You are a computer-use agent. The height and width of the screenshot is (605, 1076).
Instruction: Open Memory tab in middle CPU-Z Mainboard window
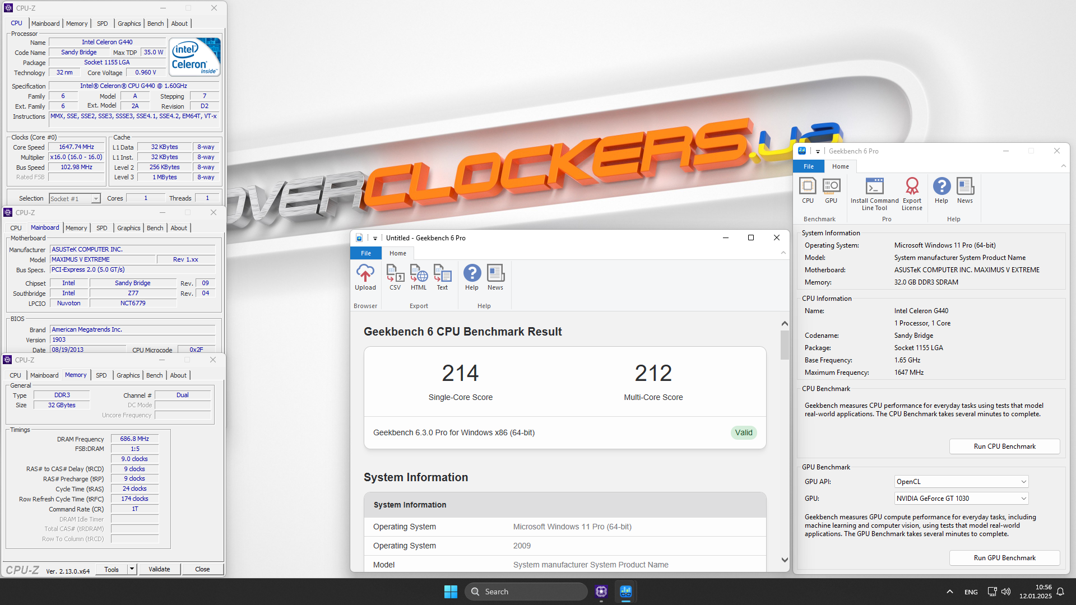coord(76,228)
